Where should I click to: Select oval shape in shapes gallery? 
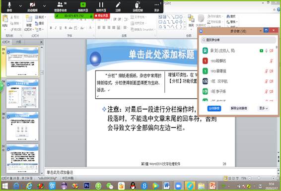tap(181, 17)
